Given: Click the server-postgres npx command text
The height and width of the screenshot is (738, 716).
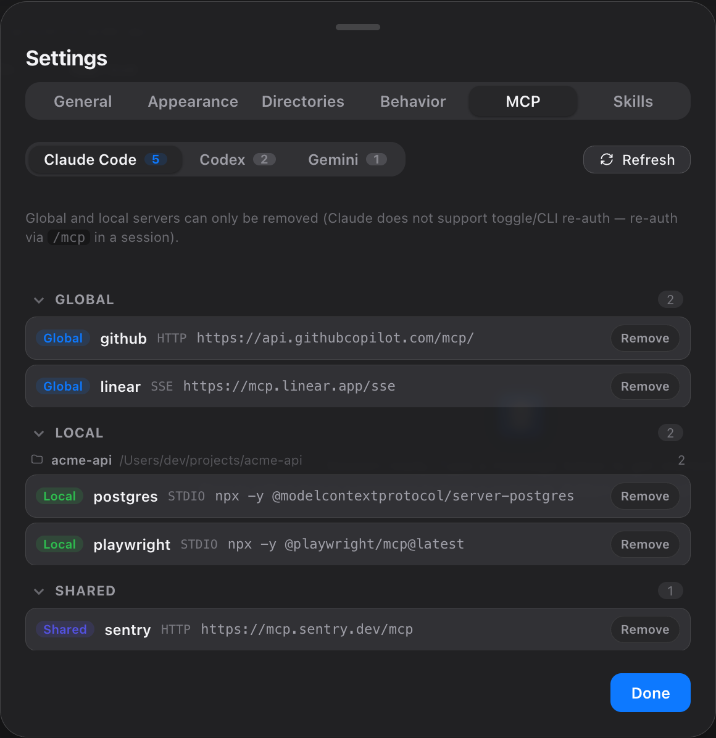Looking at the screenshot, I should pos(394,496).
